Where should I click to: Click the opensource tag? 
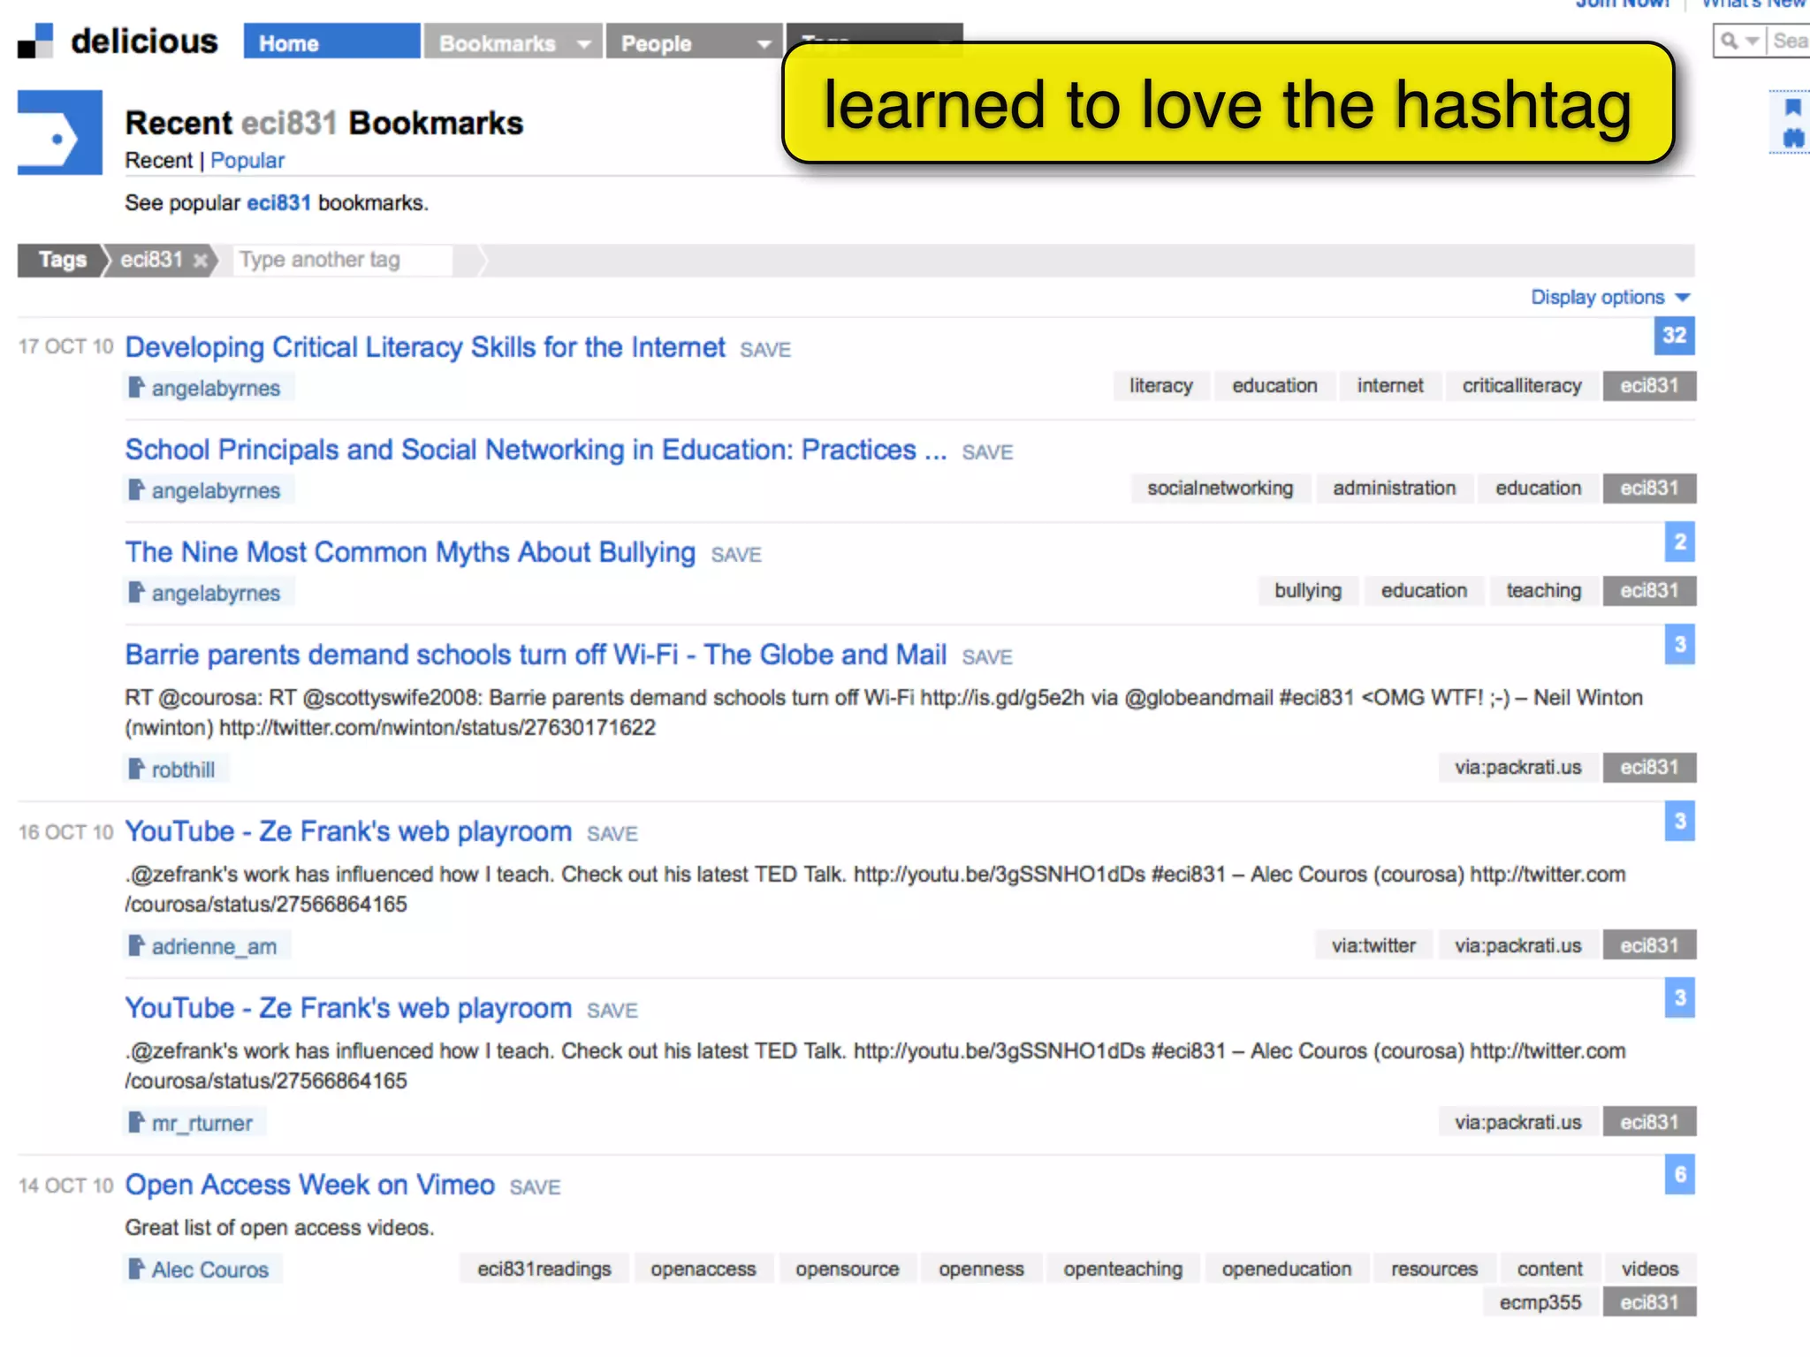pyautogui.click(x=847, y=1270)
